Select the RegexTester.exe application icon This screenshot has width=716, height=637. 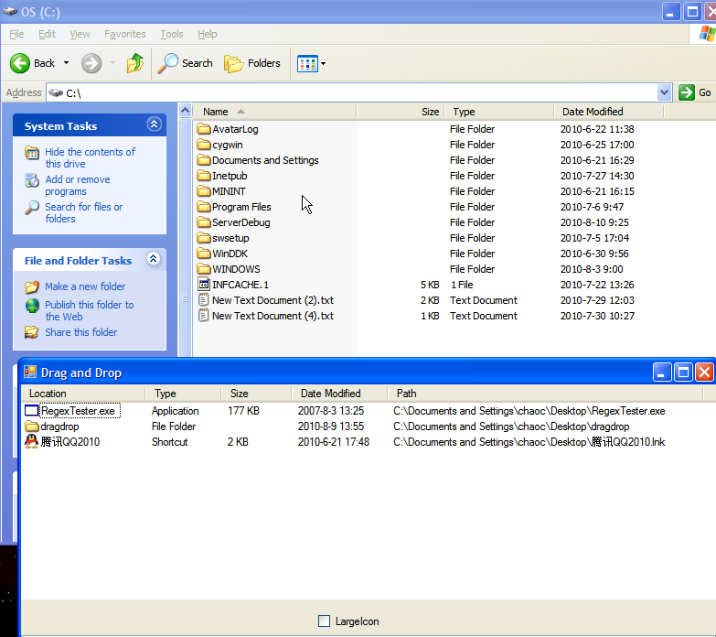(32, 411)
